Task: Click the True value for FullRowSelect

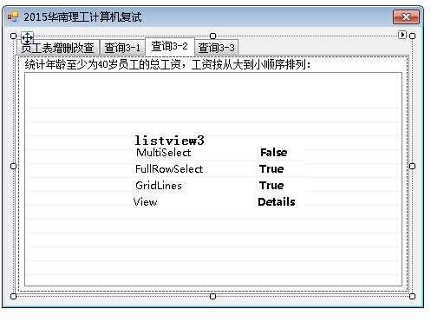Action: (x=271, y=169)
